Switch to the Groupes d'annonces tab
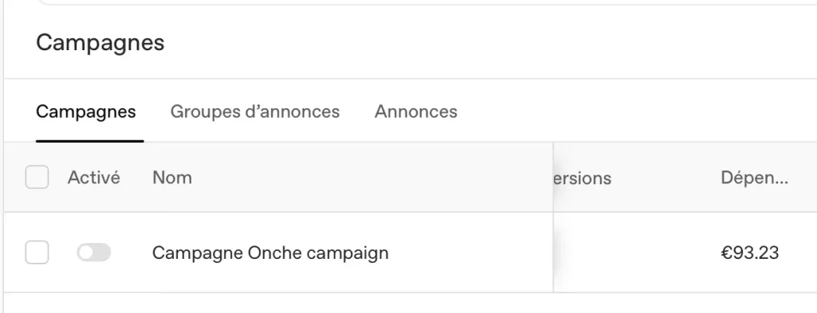 click(x=255, y=112)
